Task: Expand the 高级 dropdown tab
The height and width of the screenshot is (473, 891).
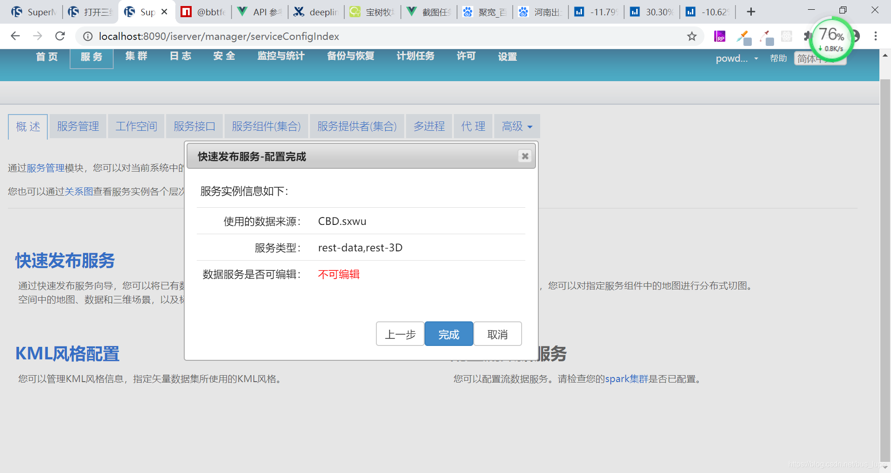Action: (517, 126)
